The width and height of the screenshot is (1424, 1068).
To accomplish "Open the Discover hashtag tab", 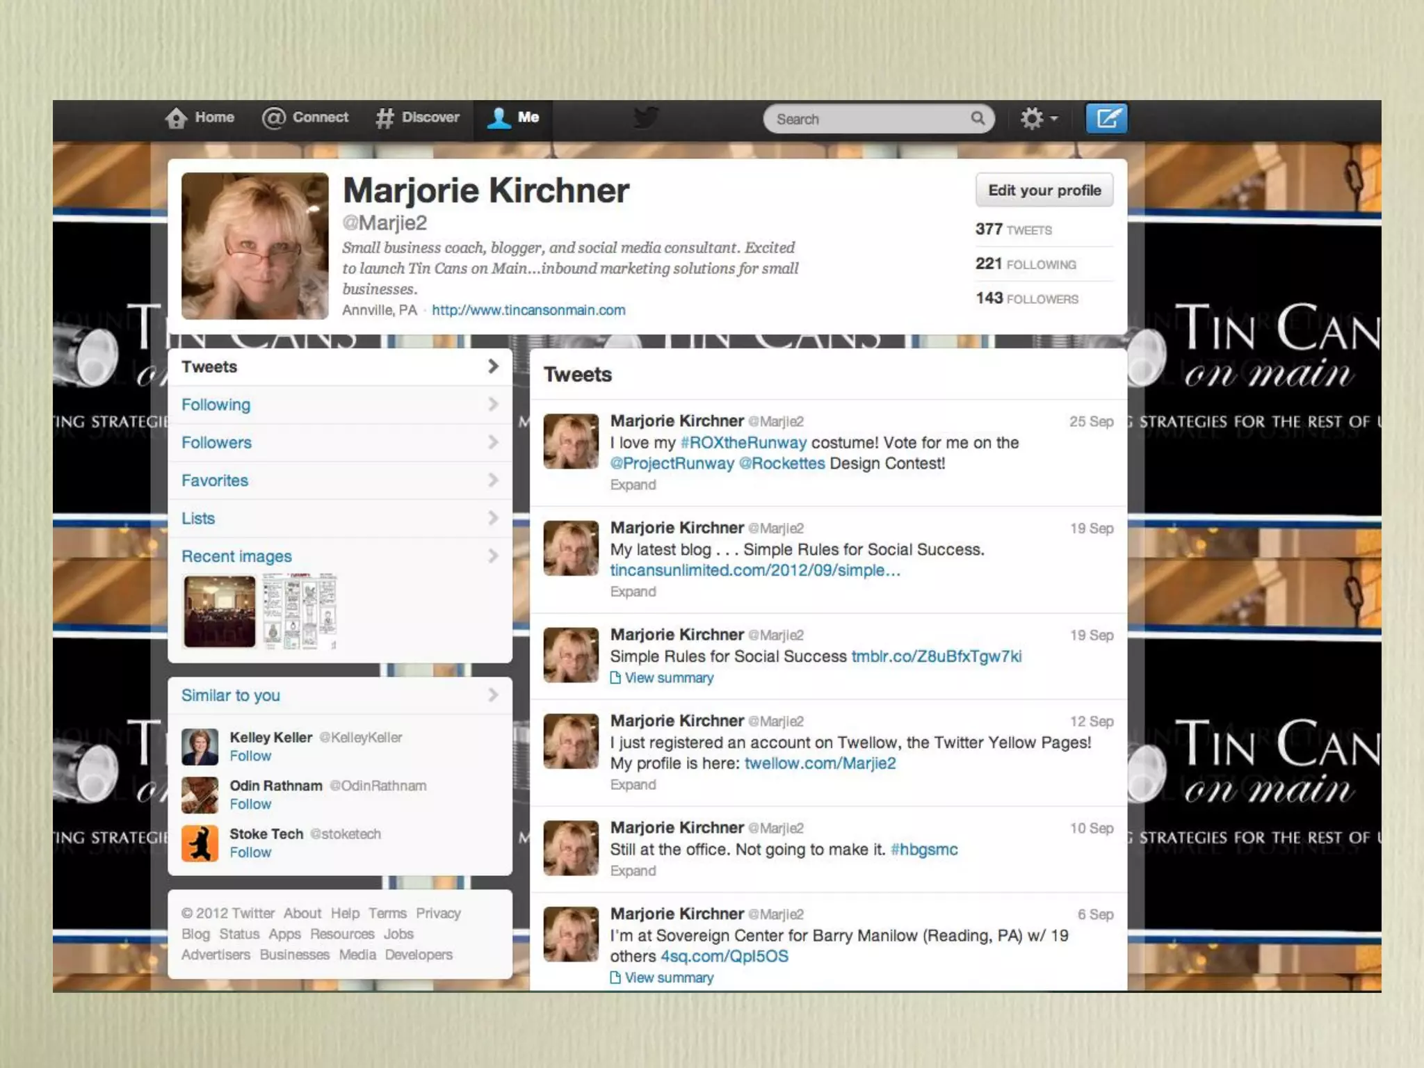I will click(418, 118).
